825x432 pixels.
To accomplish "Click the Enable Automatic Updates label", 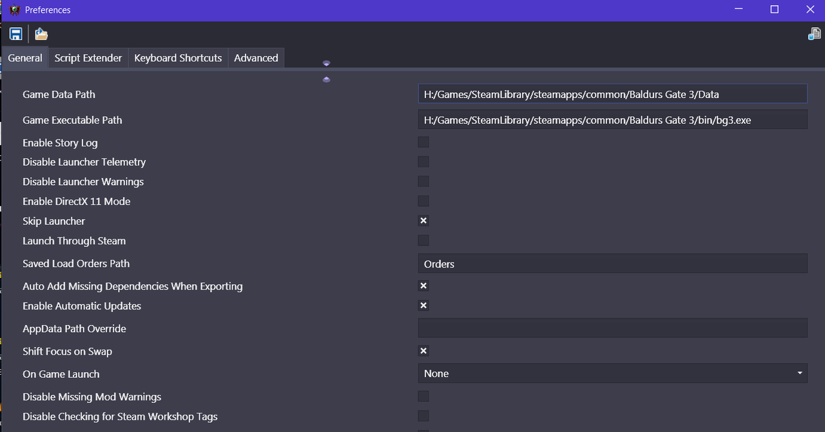I will (x=82, y=306).
